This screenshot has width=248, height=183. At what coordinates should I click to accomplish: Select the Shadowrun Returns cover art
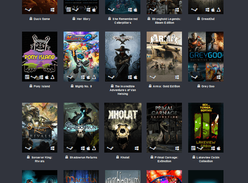81,128
